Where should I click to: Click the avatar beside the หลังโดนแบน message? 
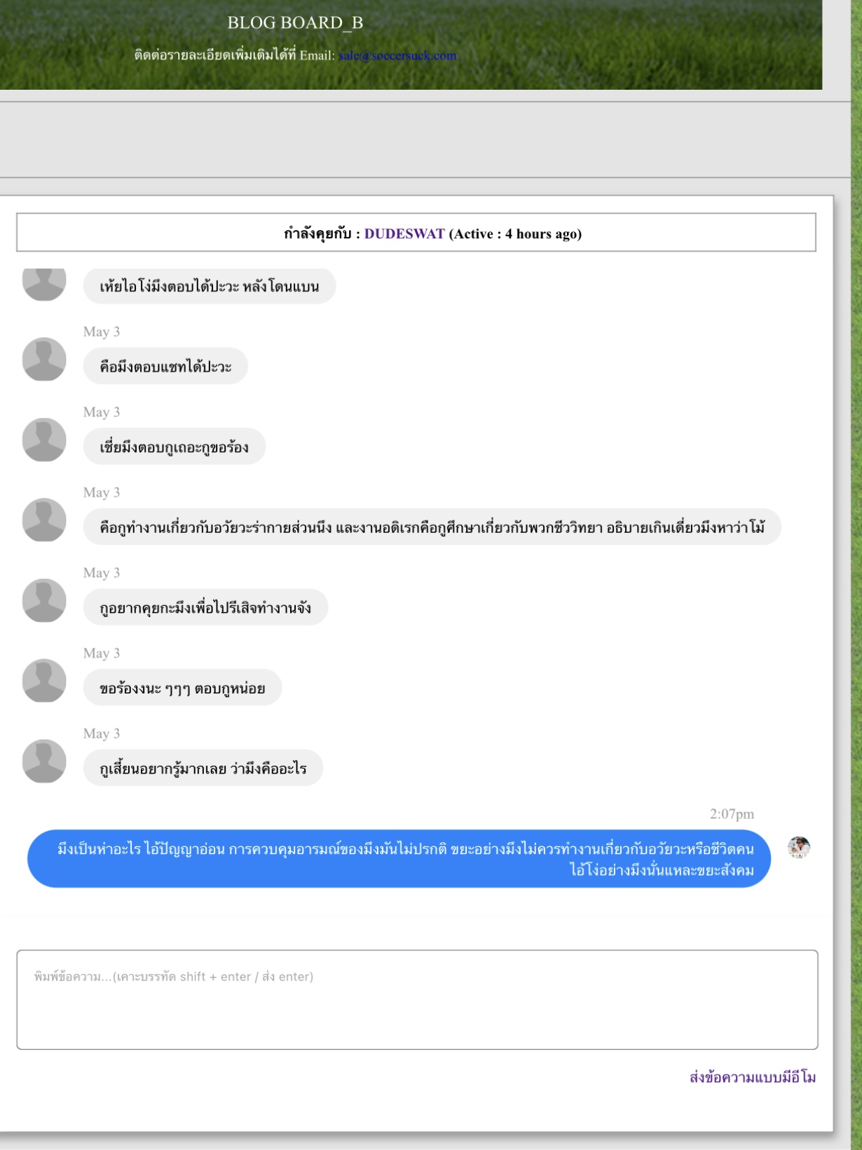pos(44,284)
